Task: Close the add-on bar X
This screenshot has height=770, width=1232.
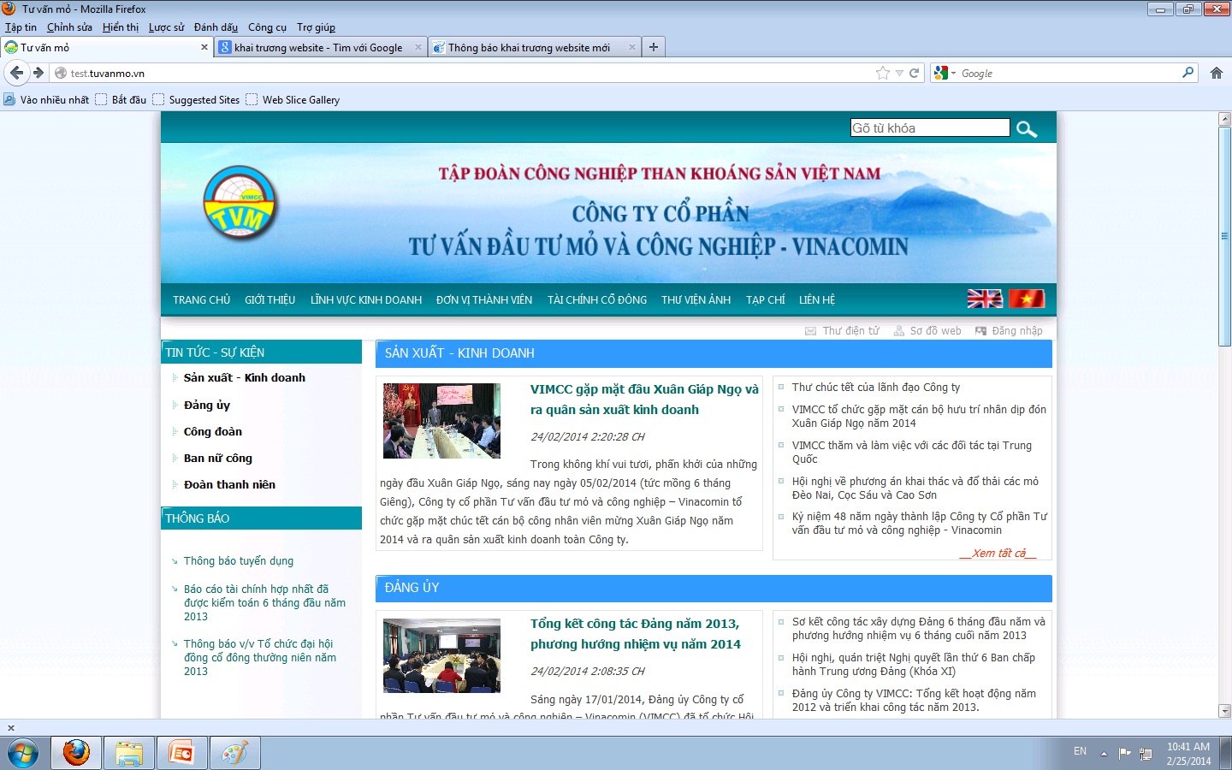Action: pos(11,728)
